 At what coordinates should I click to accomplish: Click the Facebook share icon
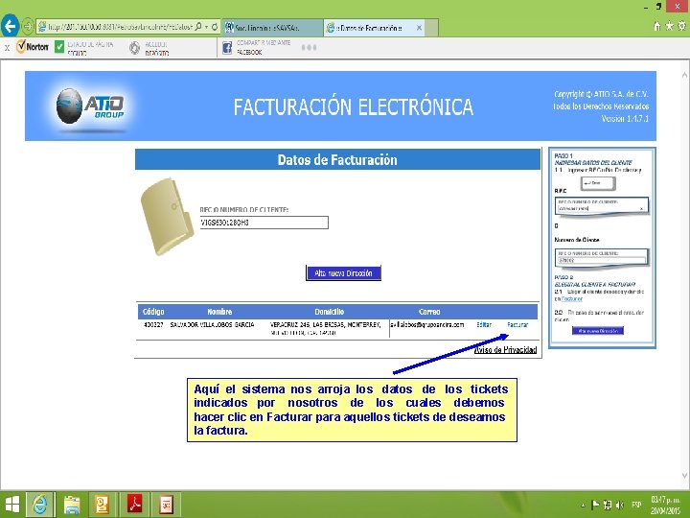pyautogui.click(x=227, y=48)
